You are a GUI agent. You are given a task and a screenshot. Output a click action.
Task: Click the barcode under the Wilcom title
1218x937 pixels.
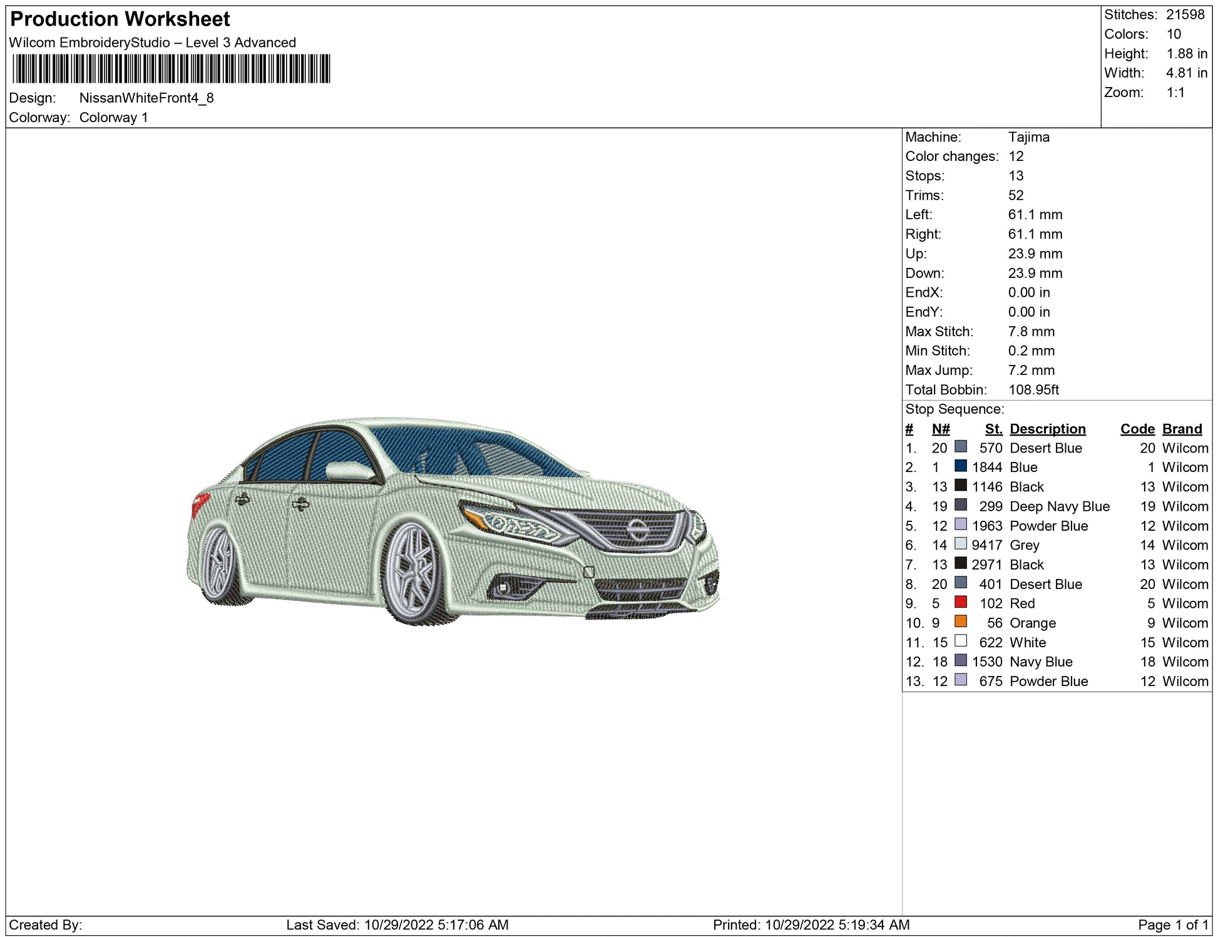tap(170, 69)
